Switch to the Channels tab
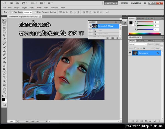This screenshot has width=165, height=129. pyautogui.click(x=141, y=41)
